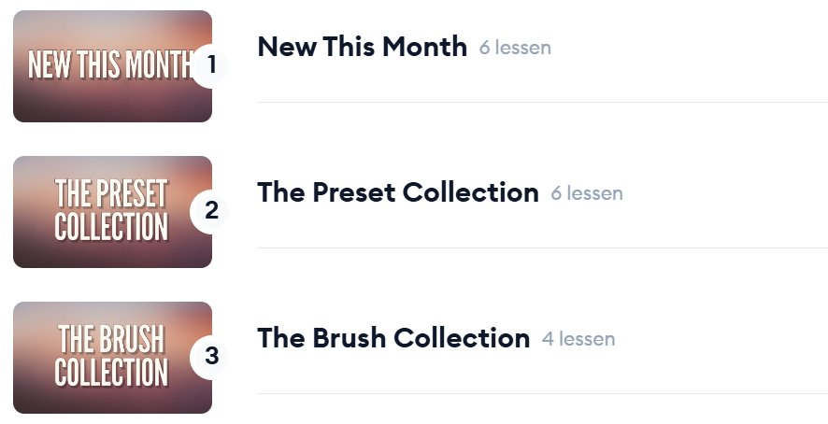The height and width of the screenshot is (424, 828).
Task: Click divider line under The Preset Collection
Action: tap(542, 247)
